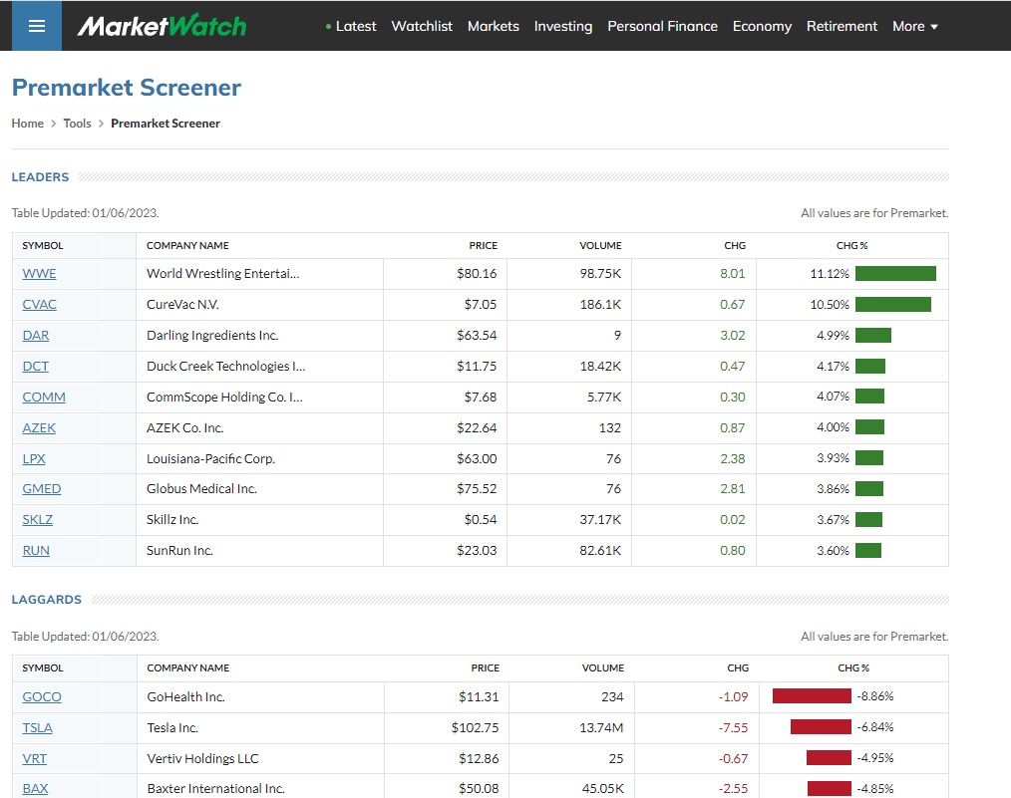This screenshot has height=798, width=1011.
Task: Open the DAR symbol link
Action: tap(36, 335)
